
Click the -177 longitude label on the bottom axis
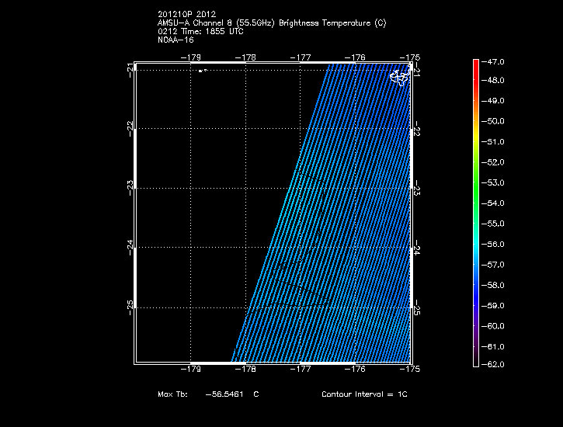point(301,370)
